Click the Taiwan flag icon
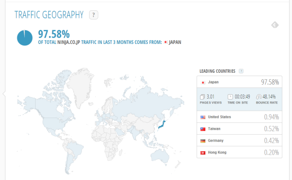Image resolution: width=292 pixels, height=180 pixels. pos(203,129)
